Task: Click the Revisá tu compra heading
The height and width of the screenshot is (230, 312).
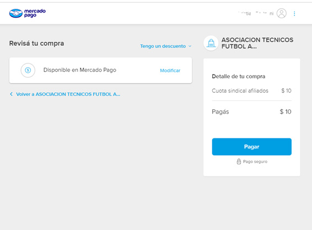Action: coord(36,44)
